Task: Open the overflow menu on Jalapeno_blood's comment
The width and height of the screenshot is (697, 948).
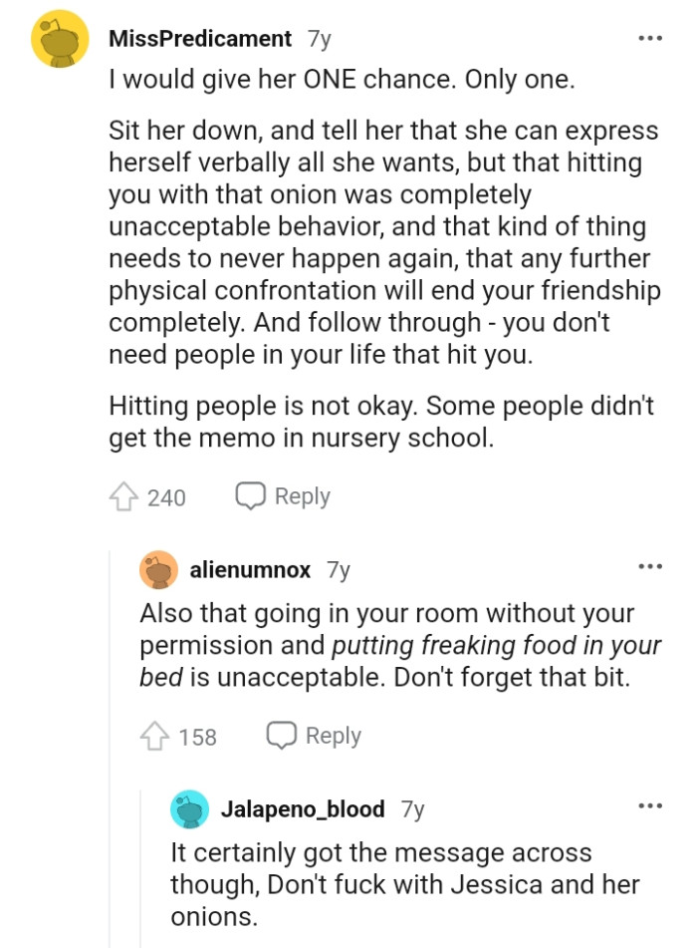Action: pos(649,803)
